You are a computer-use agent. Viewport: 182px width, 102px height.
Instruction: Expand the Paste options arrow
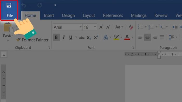tap(8, 41)
